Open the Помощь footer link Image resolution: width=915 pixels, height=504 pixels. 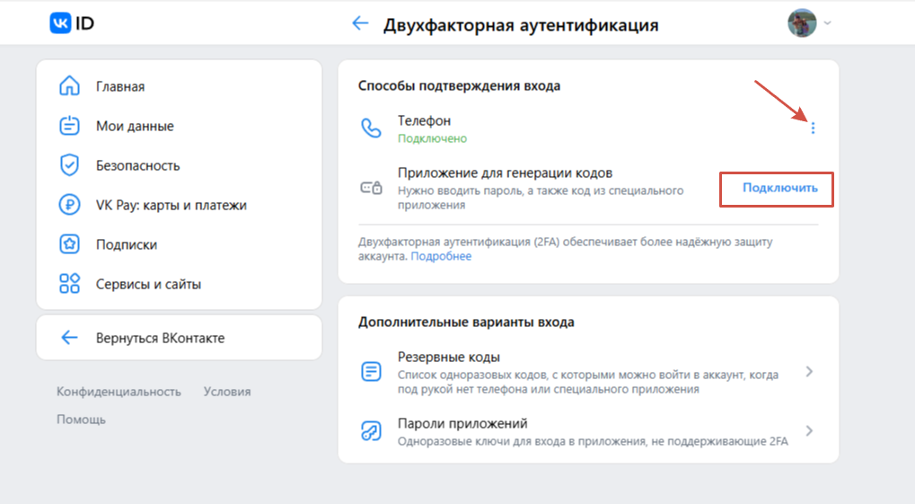click(x=81, y=420)
